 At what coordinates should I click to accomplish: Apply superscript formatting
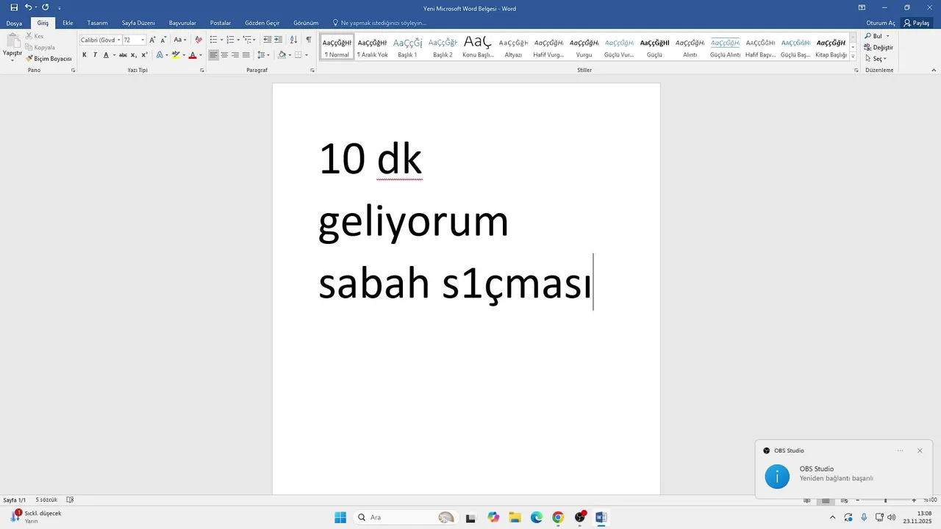[x=144, y=55]
